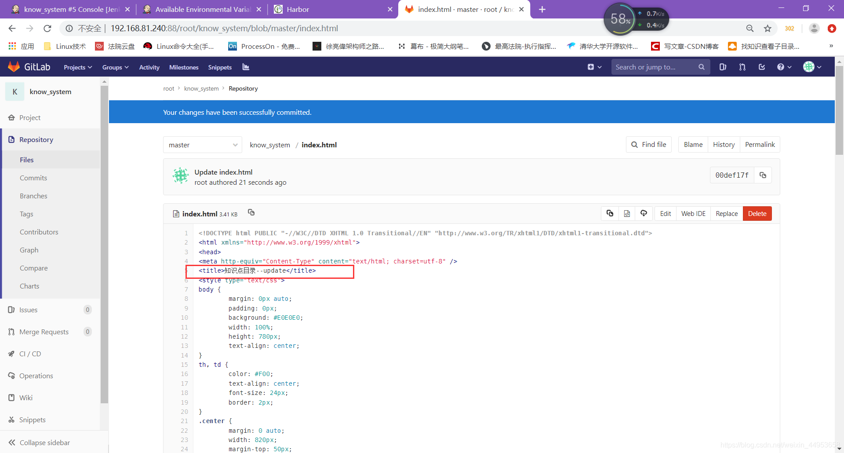The width and height of the screenshot is (844, 453).
Task: Open To-Do list icon in navbar
Action: [x=762, y=67]
